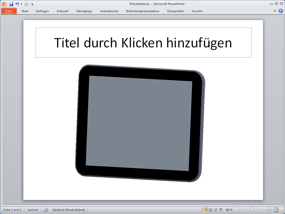This screenshot has width=285, height=214.
Task: Open the undo history dropdown arrow
Action: (x=21, y=4)
